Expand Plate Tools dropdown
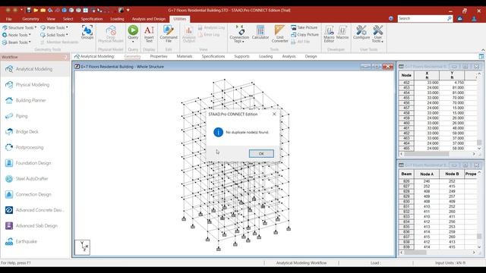Screen dimensions: 486x273 [54, 27]
